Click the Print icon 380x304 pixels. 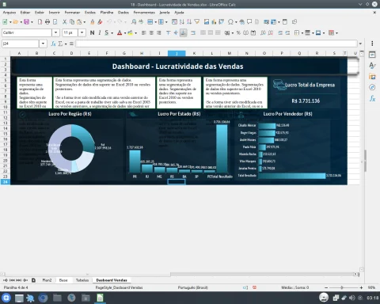[47, 22]
